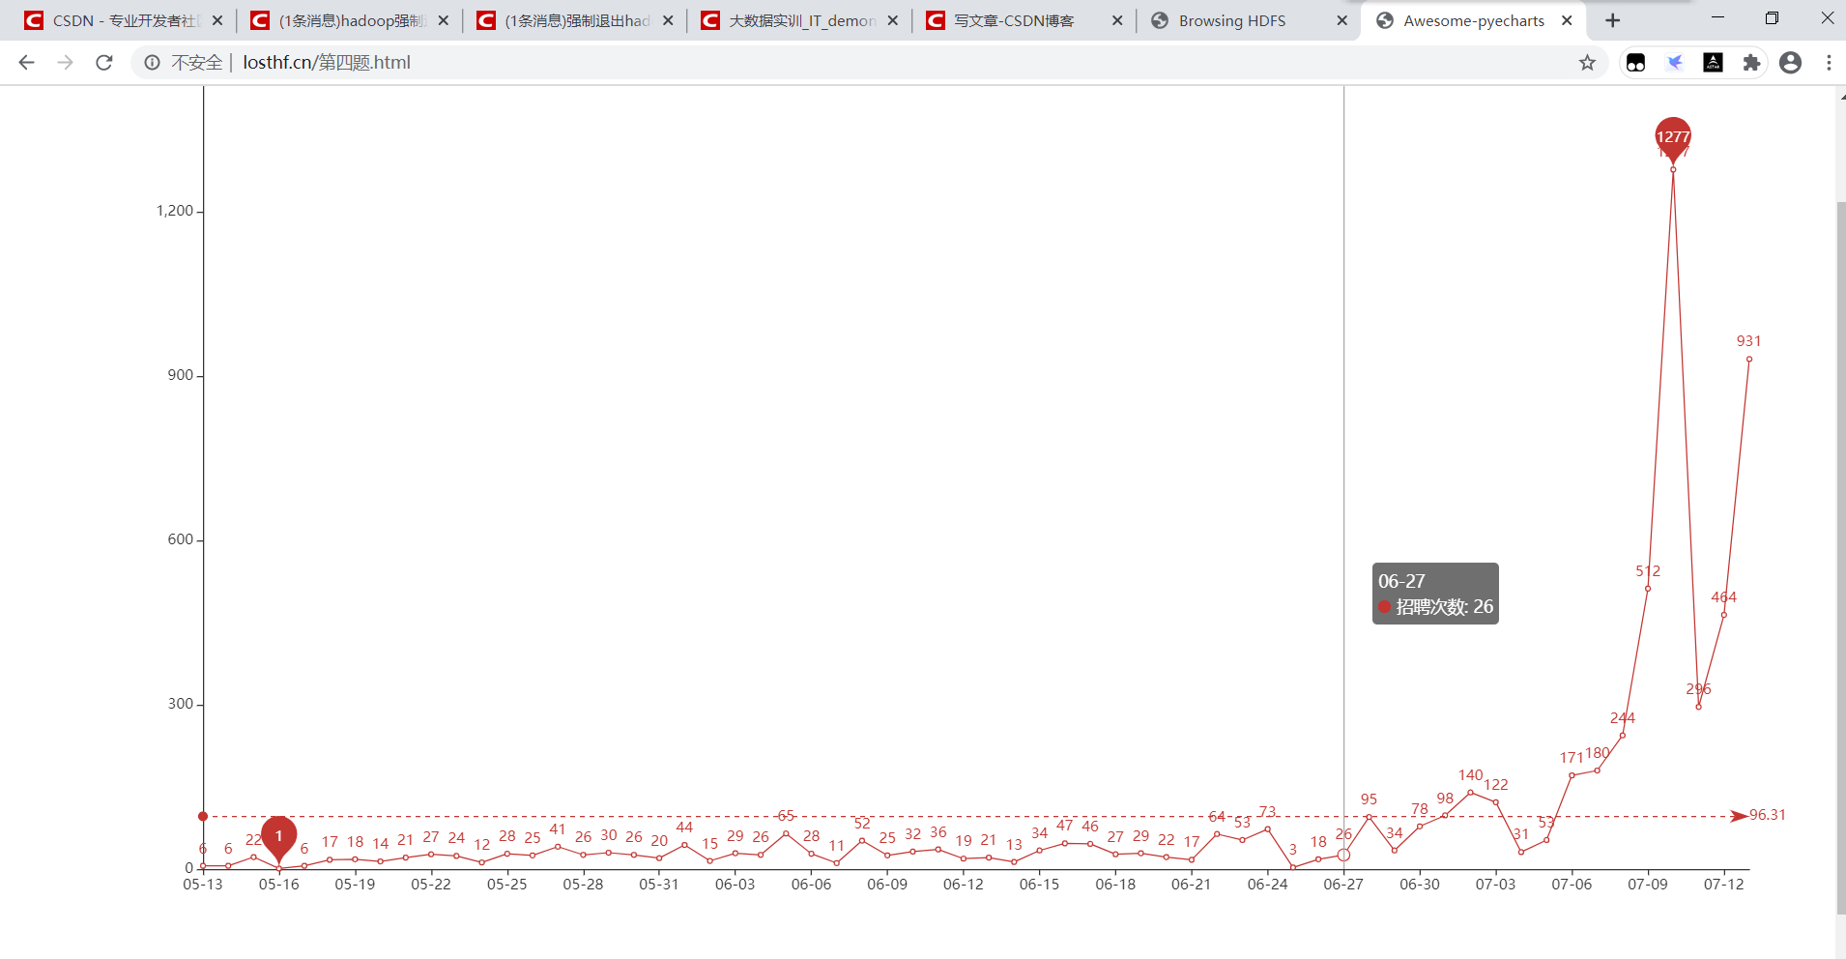Screen dimensions: 1846x959
Task: Click the forward navigation arrow
Action: click(65, 62)
